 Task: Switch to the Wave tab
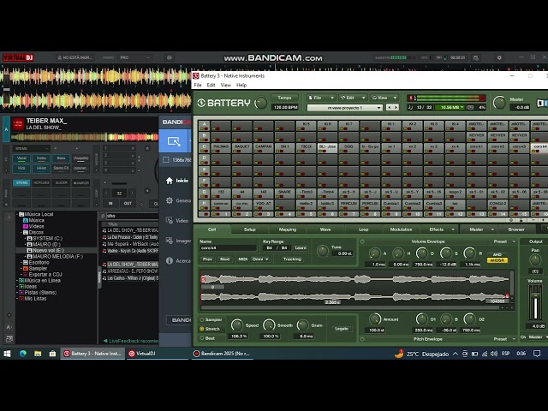[x=325, y=229]
